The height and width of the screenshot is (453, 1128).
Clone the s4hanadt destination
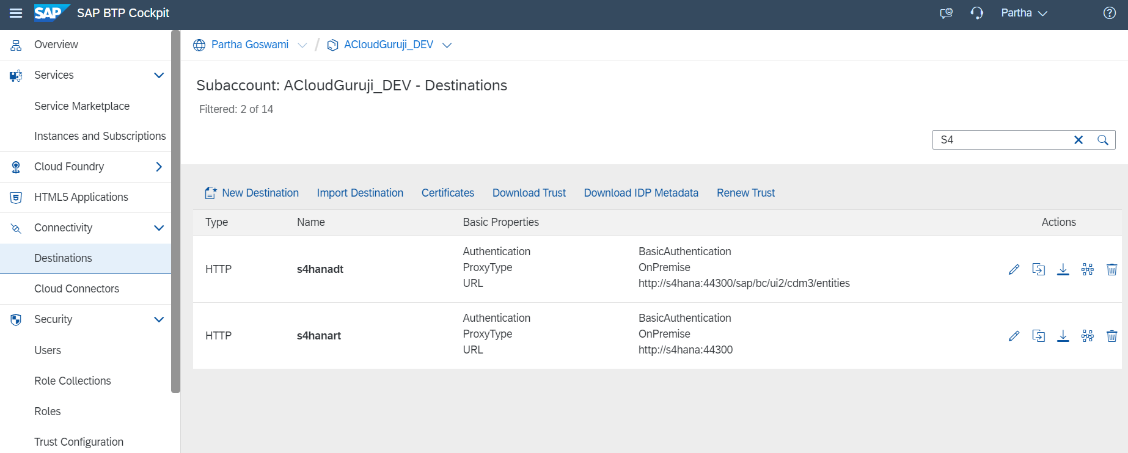(x=1038, y=269)
